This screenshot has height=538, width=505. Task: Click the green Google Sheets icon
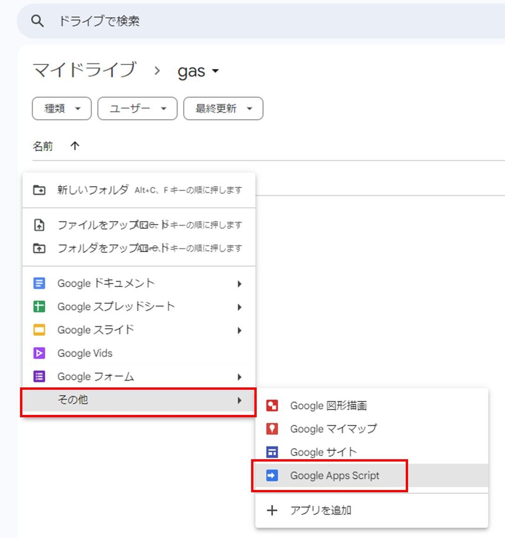tap(39, 307)
